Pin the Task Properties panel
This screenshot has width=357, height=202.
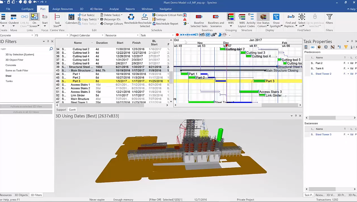pos(352,41)
